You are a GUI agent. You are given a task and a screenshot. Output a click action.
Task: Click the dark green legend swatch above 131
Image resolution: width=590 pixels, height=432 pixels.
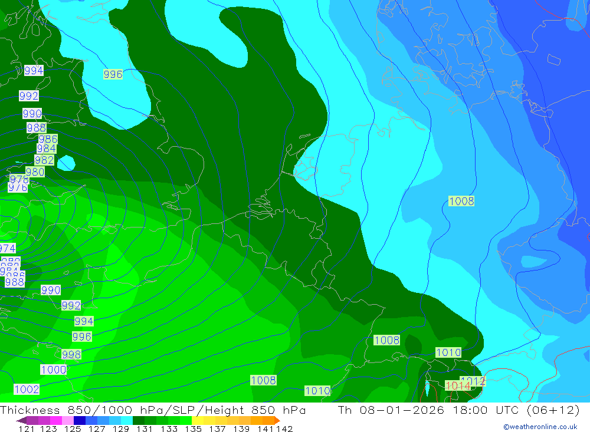(139, 420)
